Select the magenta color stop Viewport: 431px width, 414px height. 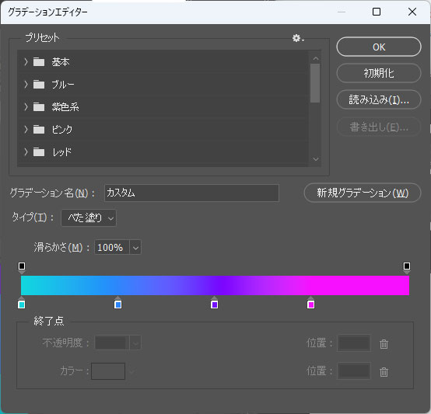point(311,303)
